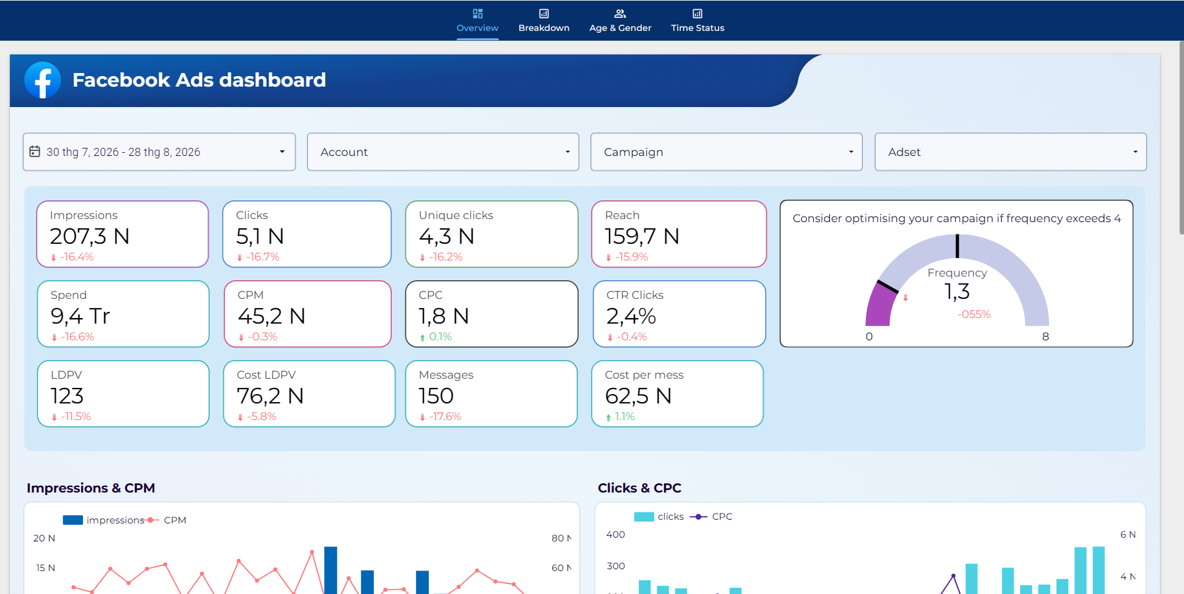Switch to the Overview tab

tap(477, 20)
